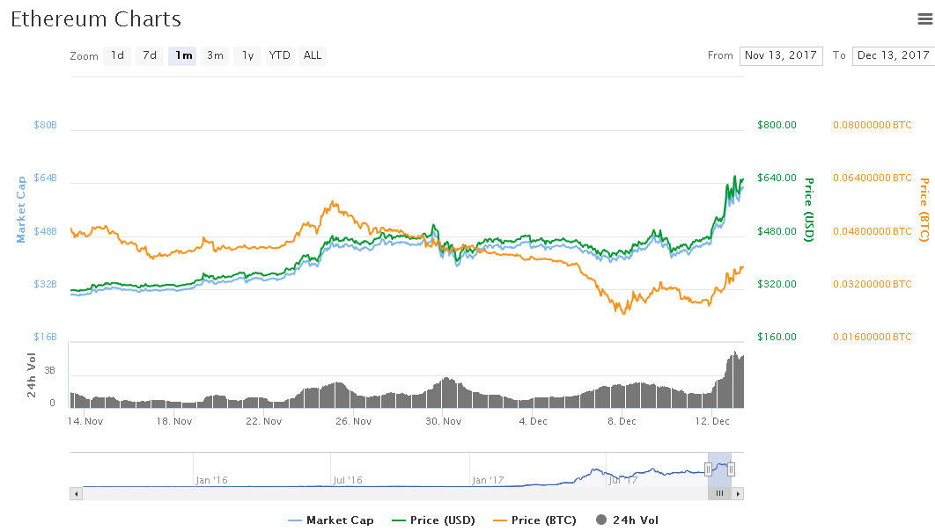Click the vertical Market Cap axis title
935x531 pixels.
coord(21,209)
